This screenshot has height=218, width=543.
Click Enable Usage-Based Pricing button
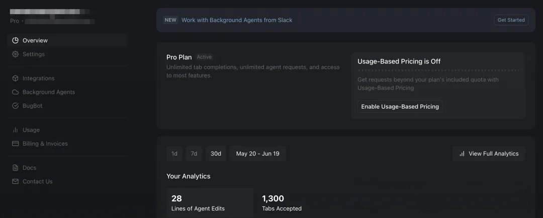(400, 107)
